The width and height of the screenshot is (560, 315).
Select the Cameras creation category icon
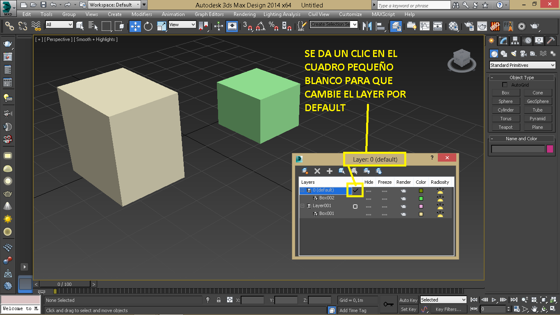coord(524,54)
